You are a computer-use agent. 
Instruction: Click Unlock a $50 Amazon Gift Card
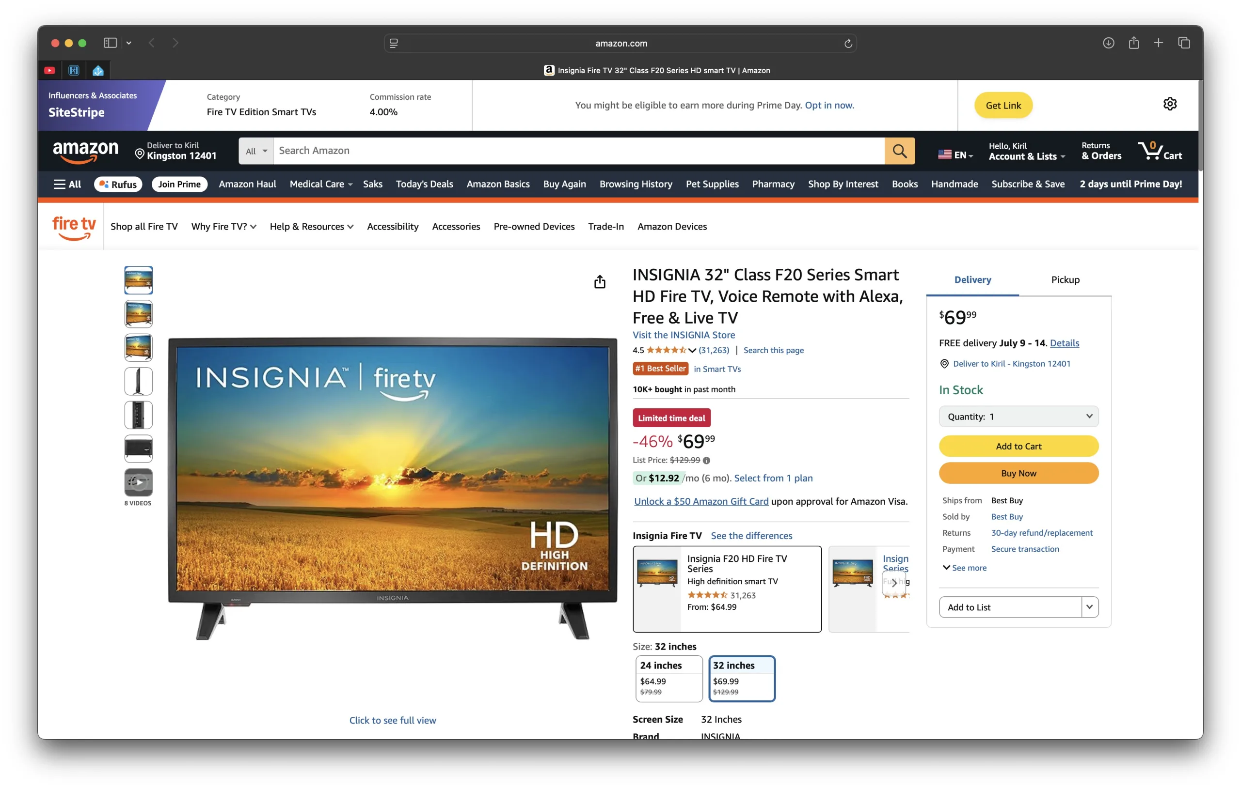701,501
